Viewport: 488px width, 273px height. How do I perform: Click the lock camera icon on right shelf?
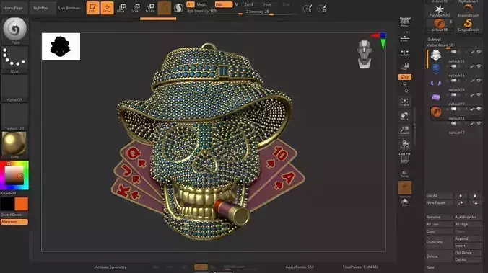pos(404,66)
